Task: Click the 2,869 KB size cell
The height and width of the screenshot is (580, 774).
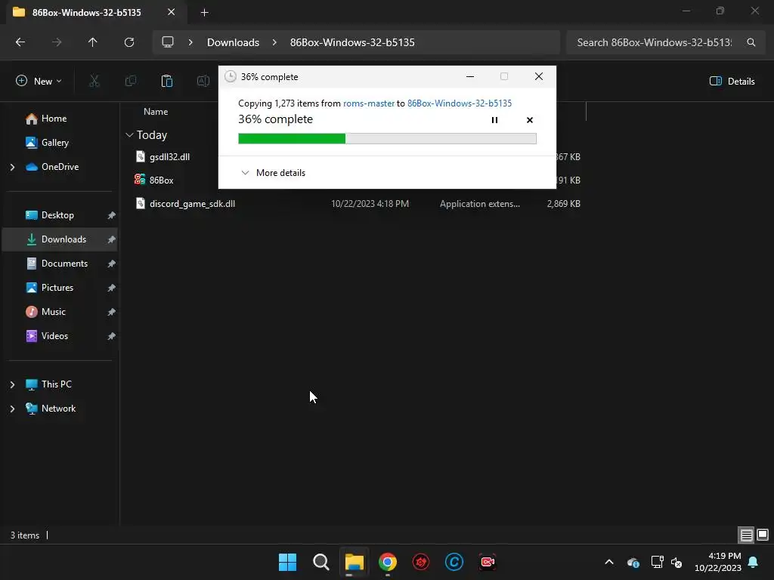Action: pyautogui.click(x=563, y=204)
